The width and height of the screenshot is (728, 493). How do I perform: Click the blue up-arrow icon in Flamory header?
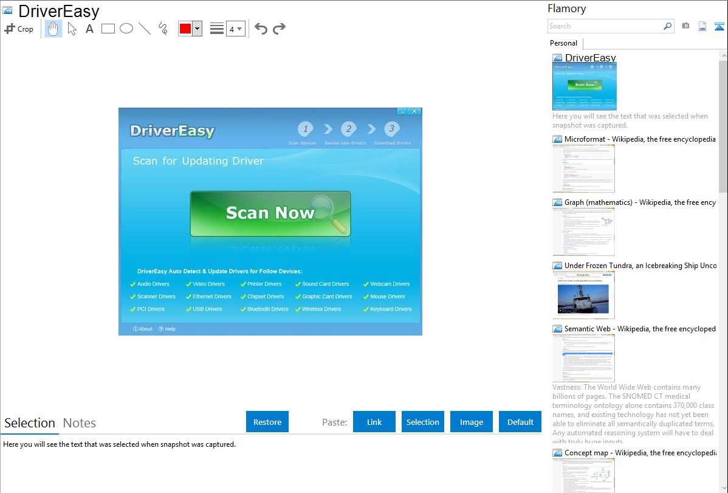click(x=719, y=26)
